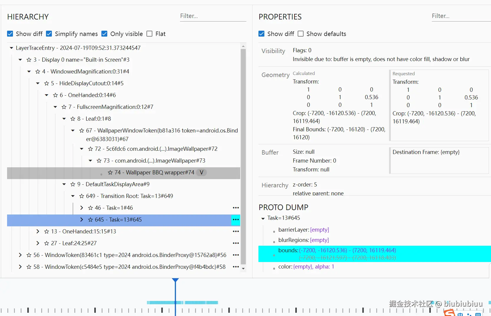Star layer 72 ImageWallpaper#72
The image size is (491, 316).
(90, 149)
